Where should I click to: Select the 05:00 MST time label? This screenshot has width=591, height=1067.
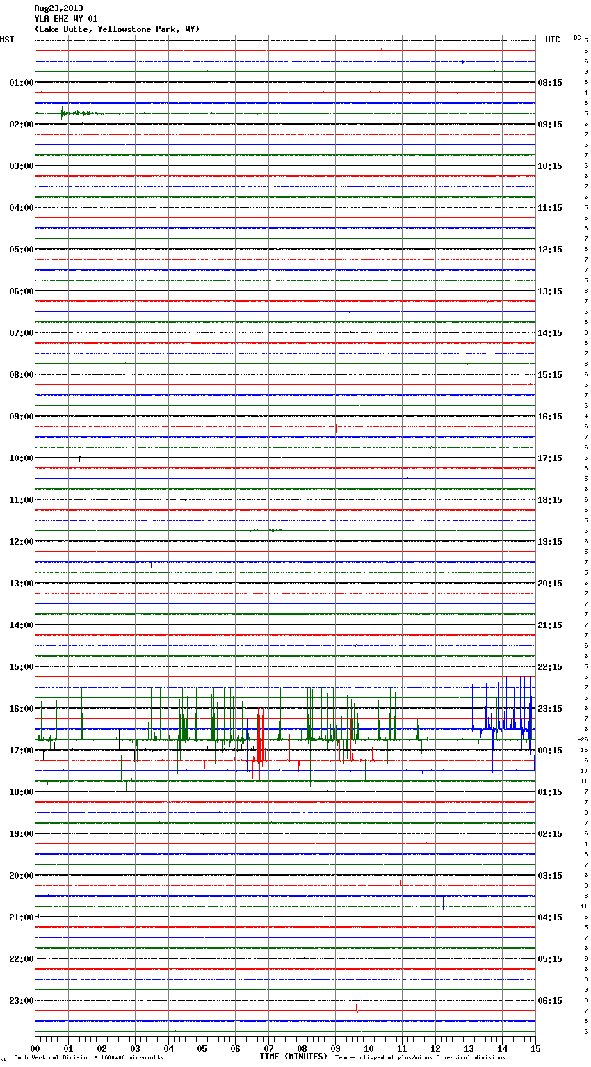22,250
